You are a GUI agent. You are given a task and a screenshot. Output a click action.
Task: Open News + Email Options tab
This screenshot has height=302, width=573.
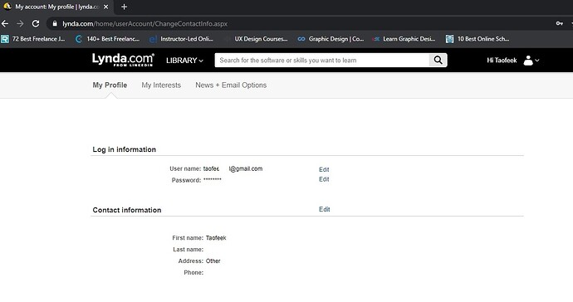pyautogui.click(x=231, y=85)
